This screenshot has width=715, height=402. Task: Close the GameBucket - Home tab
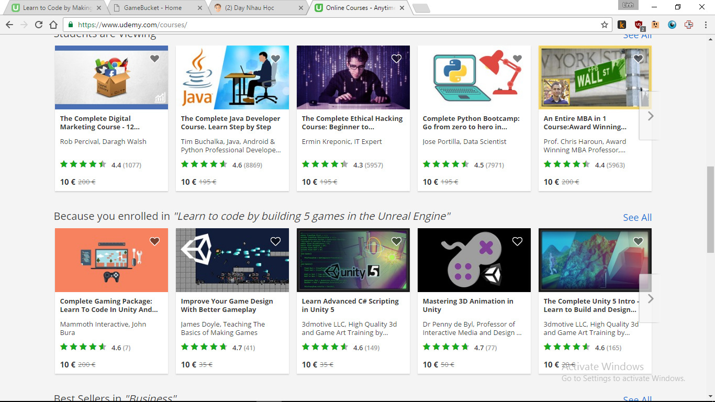200,8
